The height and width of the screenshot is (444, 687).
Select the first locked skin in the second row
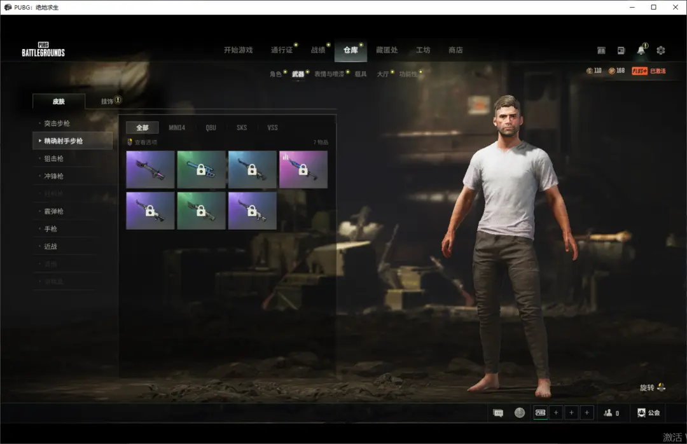click(150, 211)
